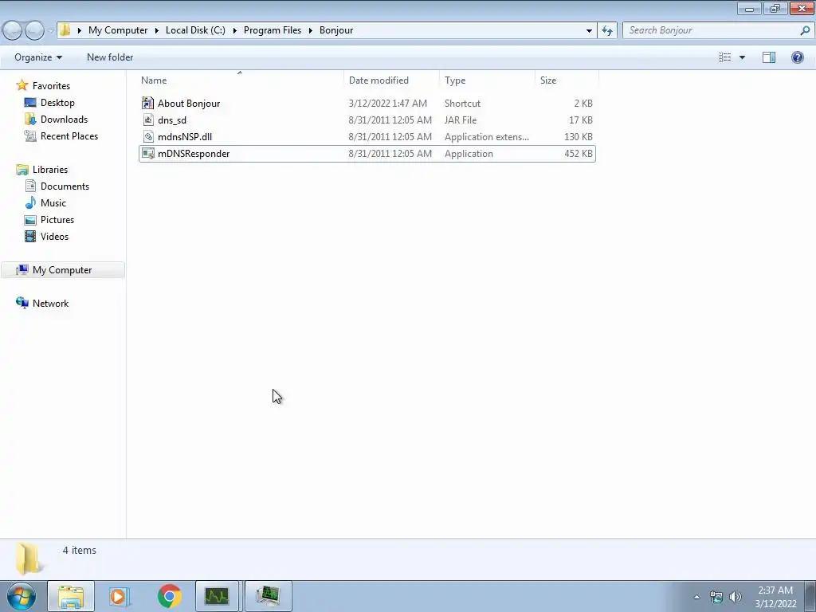
Task: Refresh the Bonjour folder view
Action: 606,31
